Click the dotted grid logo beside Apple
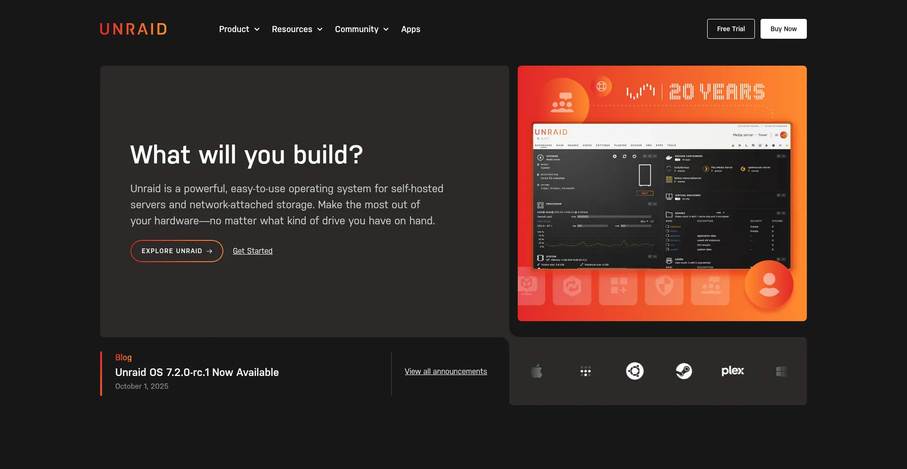 pos(585,371)
